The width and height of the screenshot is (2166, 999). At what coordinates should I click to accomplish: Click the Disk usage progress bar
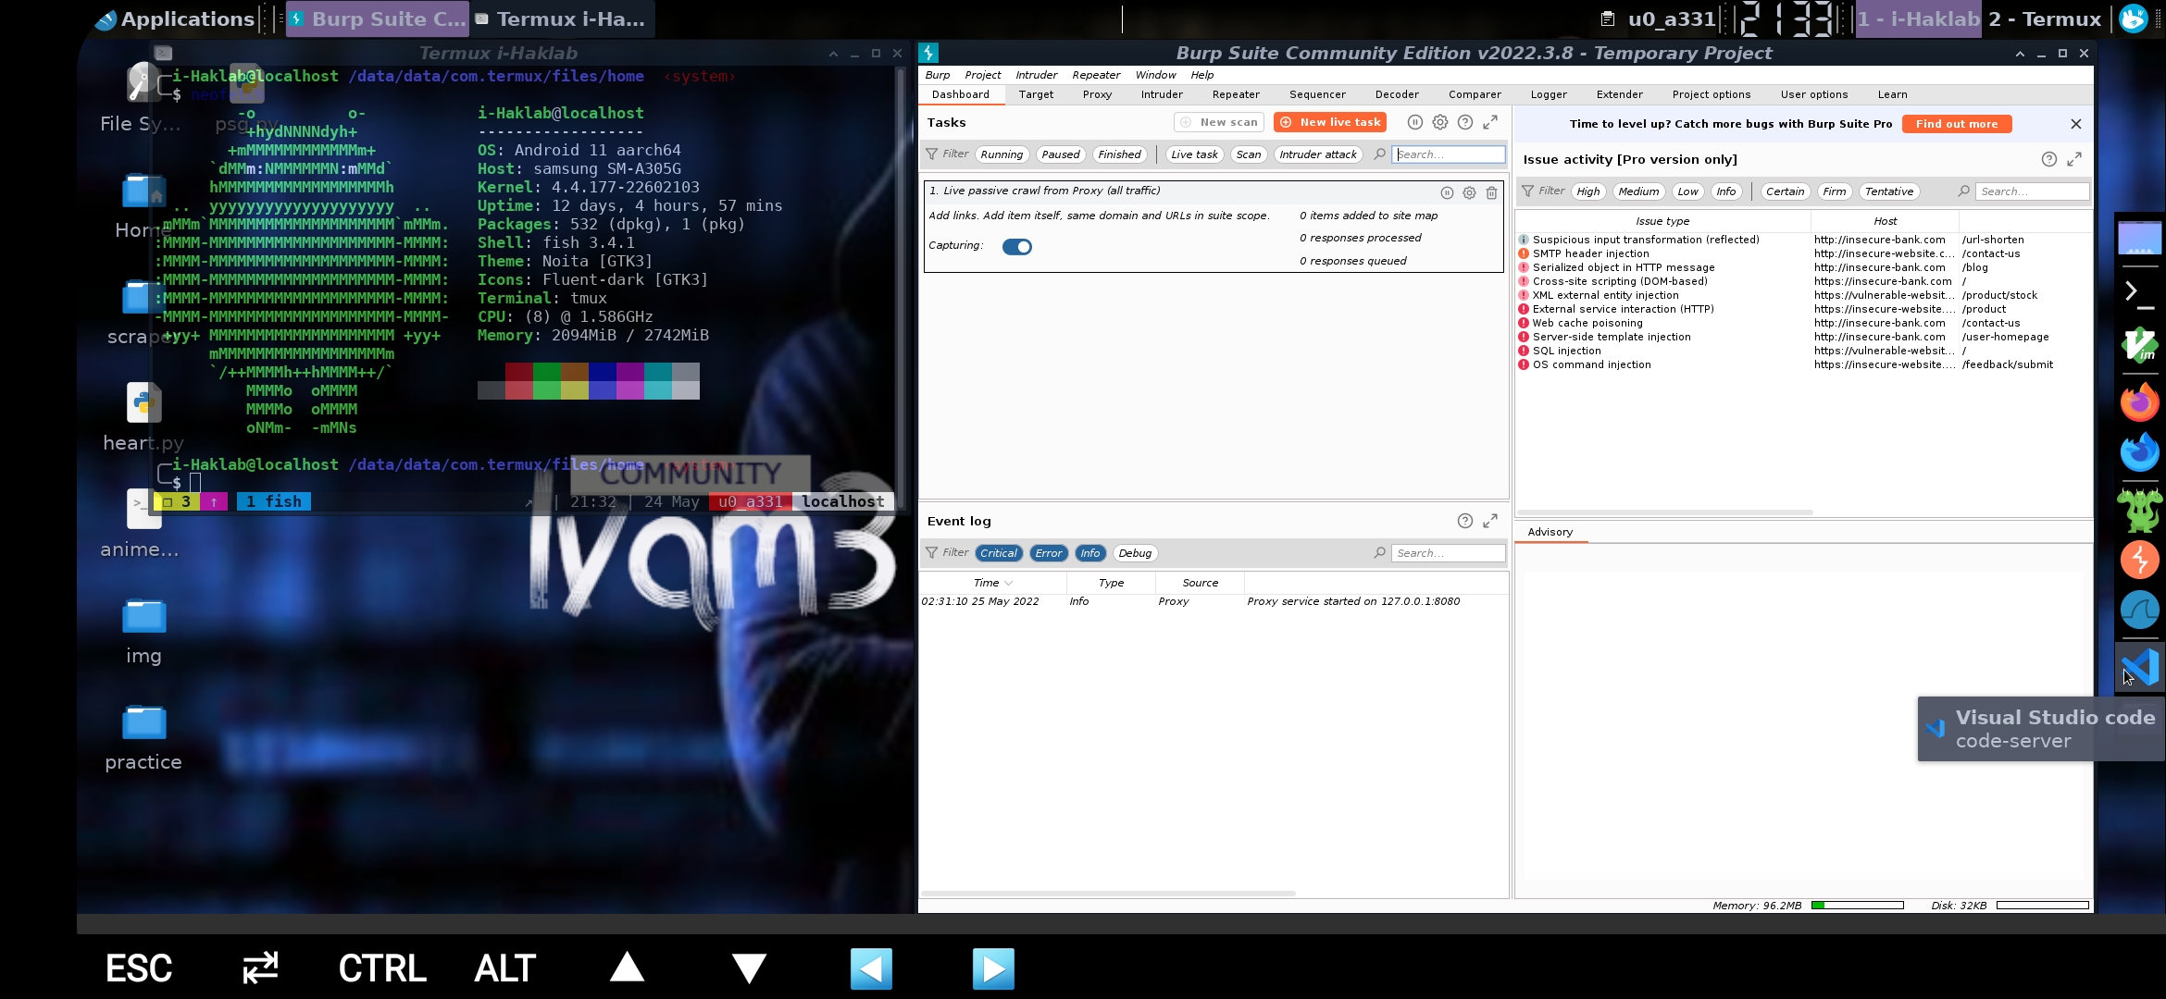pyautogui.click(x=2043, y=906)
